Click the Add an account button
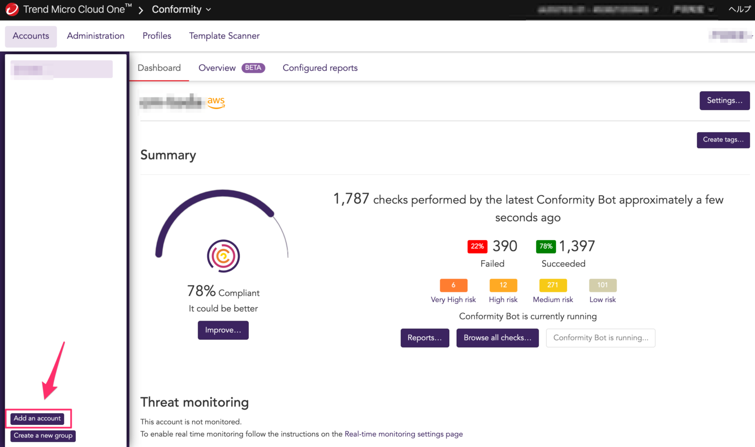Screen dimensions: 755x447 38,418
